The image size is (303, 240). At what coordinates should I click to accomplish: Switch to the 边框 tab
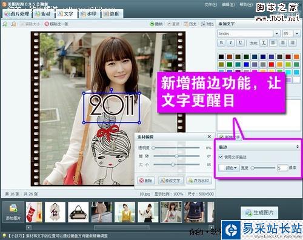[x=112, y=14]
